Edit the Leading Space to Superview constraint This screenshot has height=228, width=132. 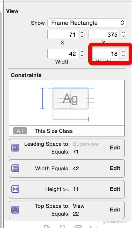(115, 148)
